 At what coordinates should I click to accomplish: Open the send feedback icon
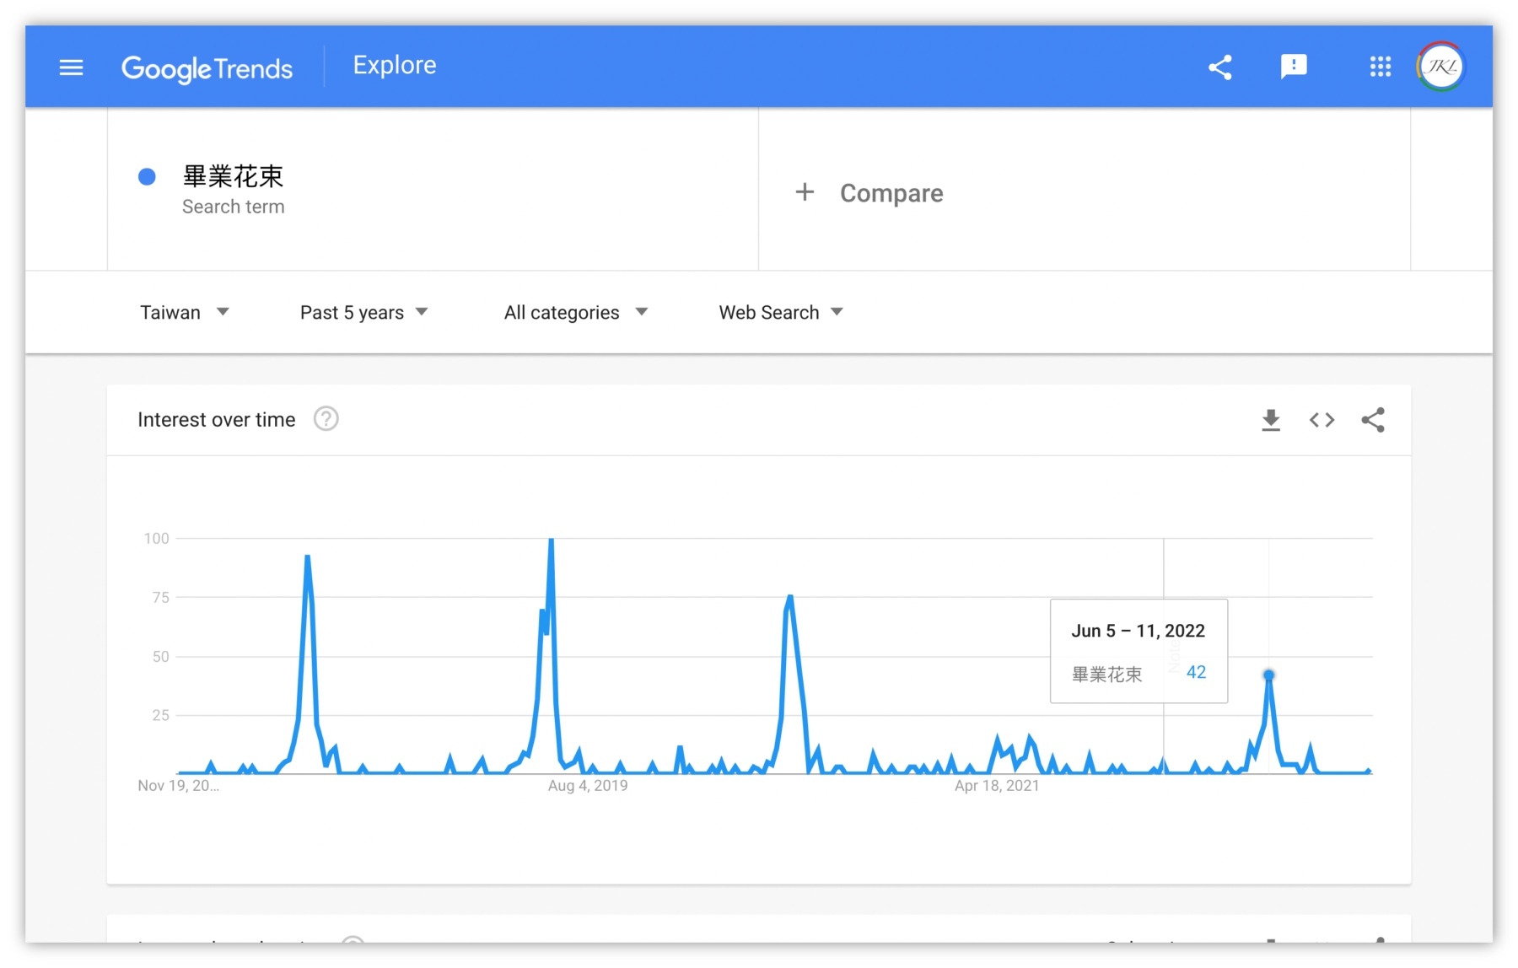(1293, 67)
